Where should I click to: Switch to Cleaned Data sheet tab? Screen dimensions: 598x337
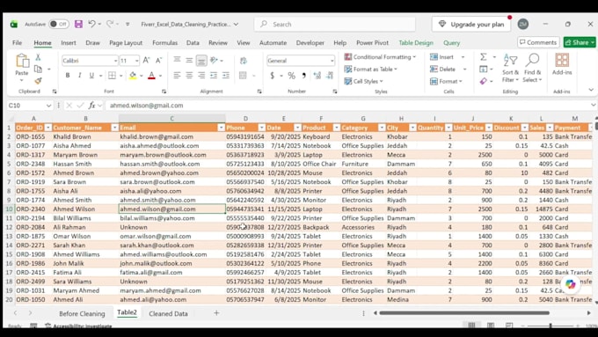tap(168, 313)
